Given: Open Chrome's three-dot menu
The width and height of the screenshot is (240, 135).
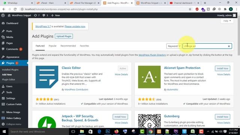Looking at the screenshot, I should [237, 9].
